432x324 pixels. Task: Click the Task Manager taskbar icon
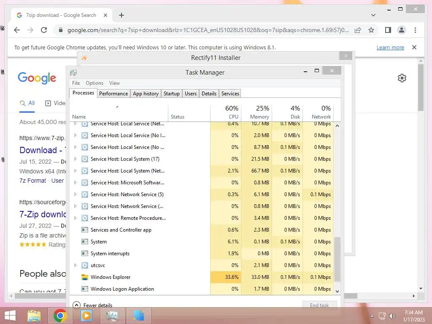[x=112, y=316]
